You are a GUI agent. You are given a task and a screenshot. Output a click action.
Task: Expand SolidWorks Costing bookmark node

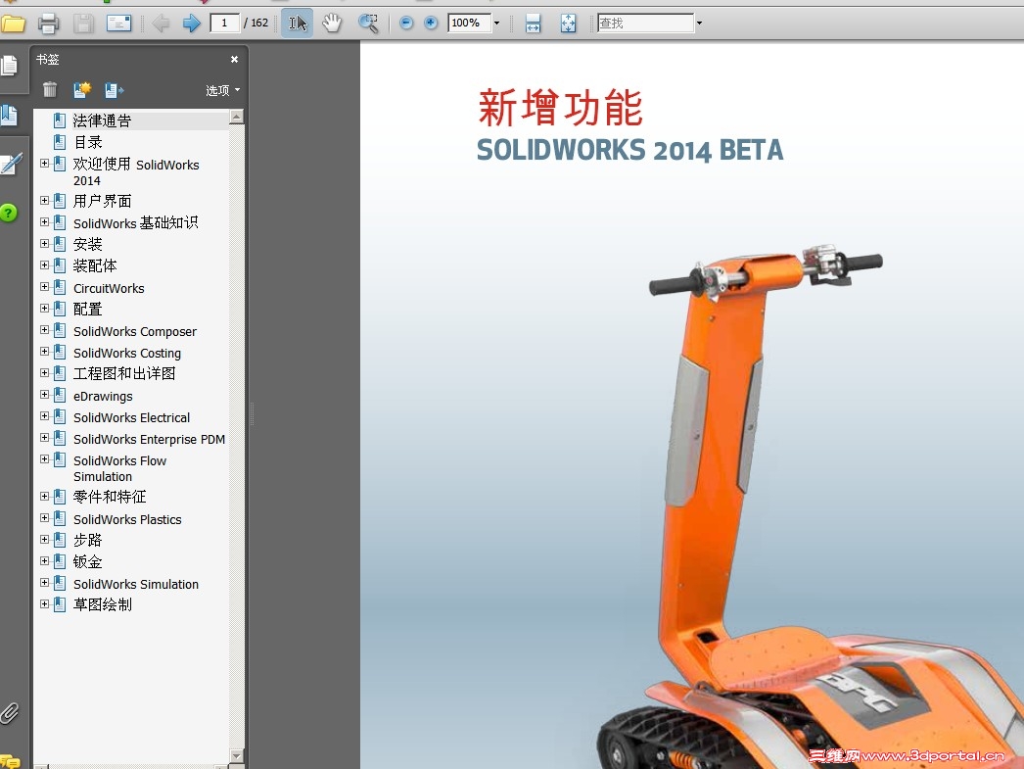pos(44,352)
